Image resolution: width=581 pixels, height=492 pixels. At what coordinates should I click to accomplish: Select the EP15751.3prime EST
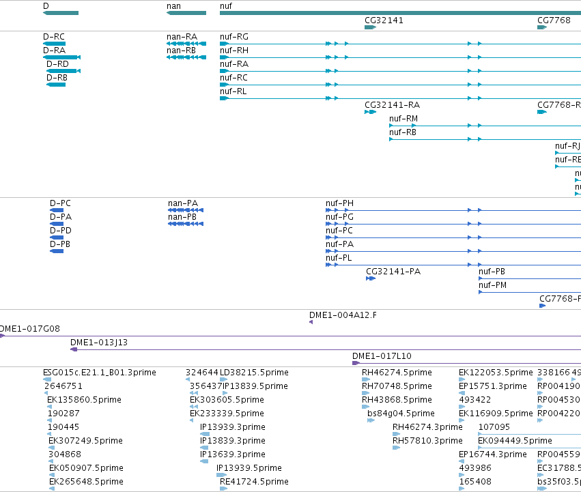tap(462, 393)
